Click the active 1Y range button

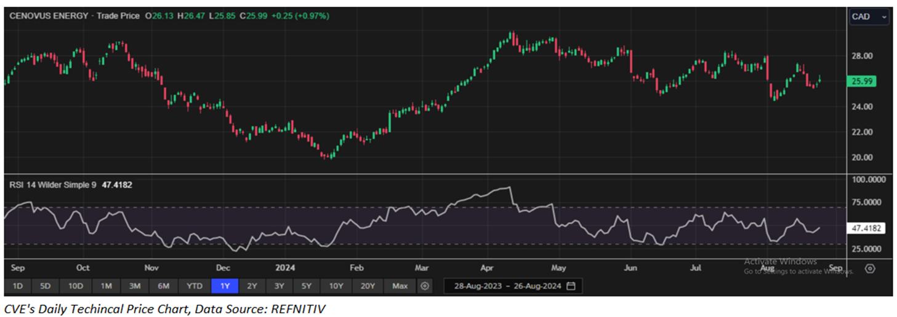pos(225,286)
